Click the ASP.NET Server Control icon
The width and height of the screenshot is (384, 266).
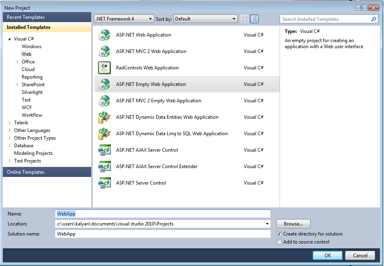104,183
